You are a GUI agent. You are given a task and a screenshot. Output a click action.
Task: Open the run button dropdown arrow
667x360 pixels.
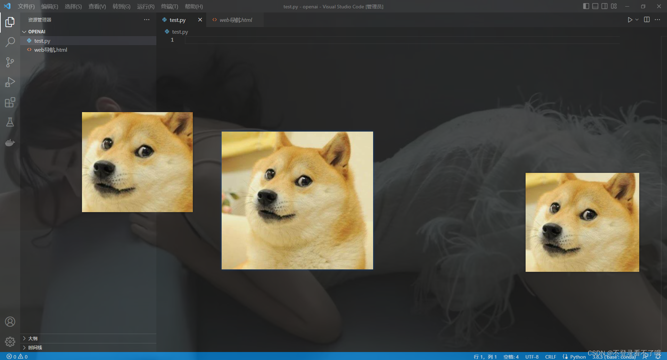(x=637, y=20)
